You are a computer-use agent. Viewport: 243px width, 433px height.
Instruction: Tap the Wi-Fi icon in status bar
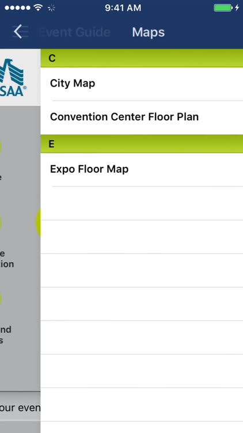coord(38,8)
